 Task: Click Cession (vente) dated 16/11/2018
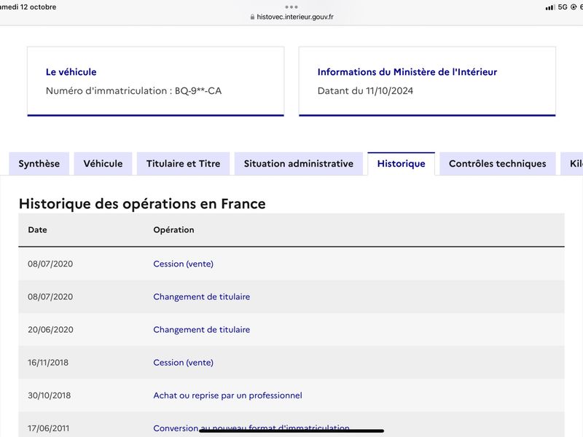point(184,362)
